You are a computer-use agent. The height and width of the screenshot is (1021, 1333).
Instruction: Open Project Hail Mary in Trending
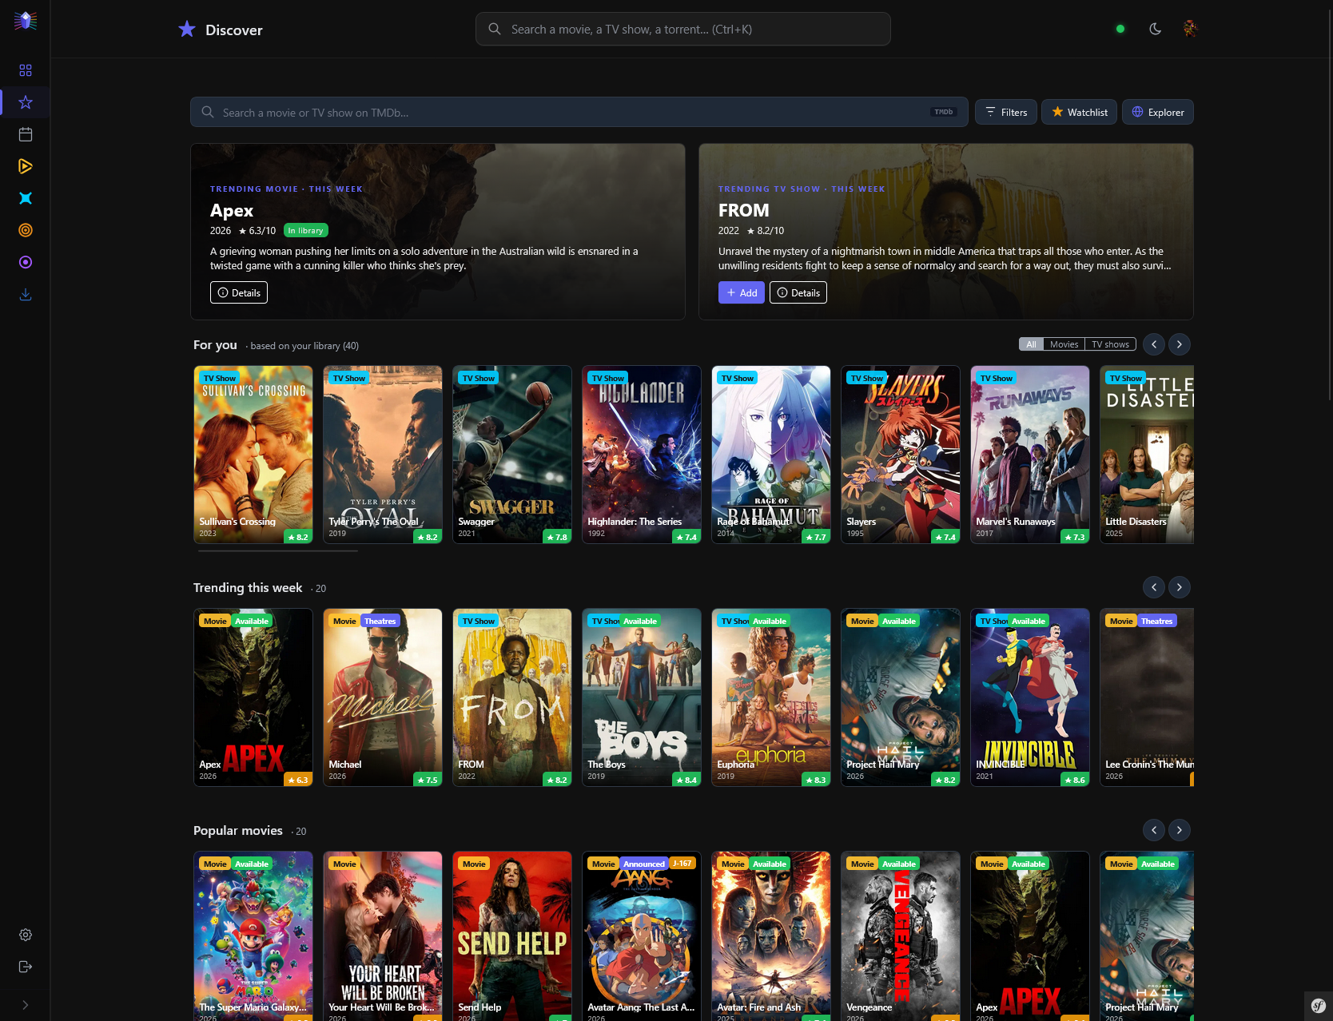click(901, 697)
